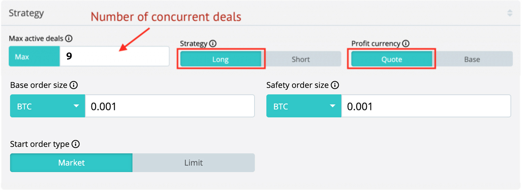
Task: Expand BTC dropdown for Safety order size
Action: click(x=304, y=107)
